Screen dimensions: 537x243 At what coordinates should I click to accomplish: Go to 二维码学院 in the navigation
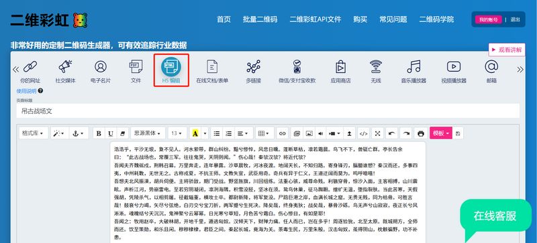436,19
